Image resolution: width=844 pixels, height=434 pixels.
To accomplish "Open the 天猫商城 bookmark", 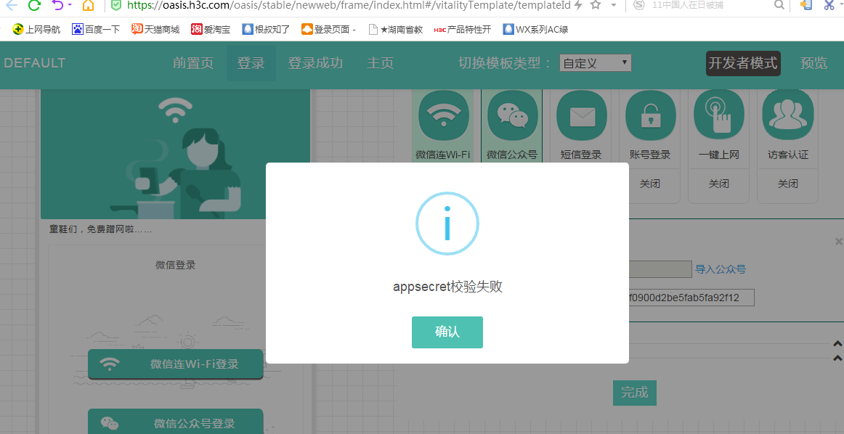I will tap(155, 29).
